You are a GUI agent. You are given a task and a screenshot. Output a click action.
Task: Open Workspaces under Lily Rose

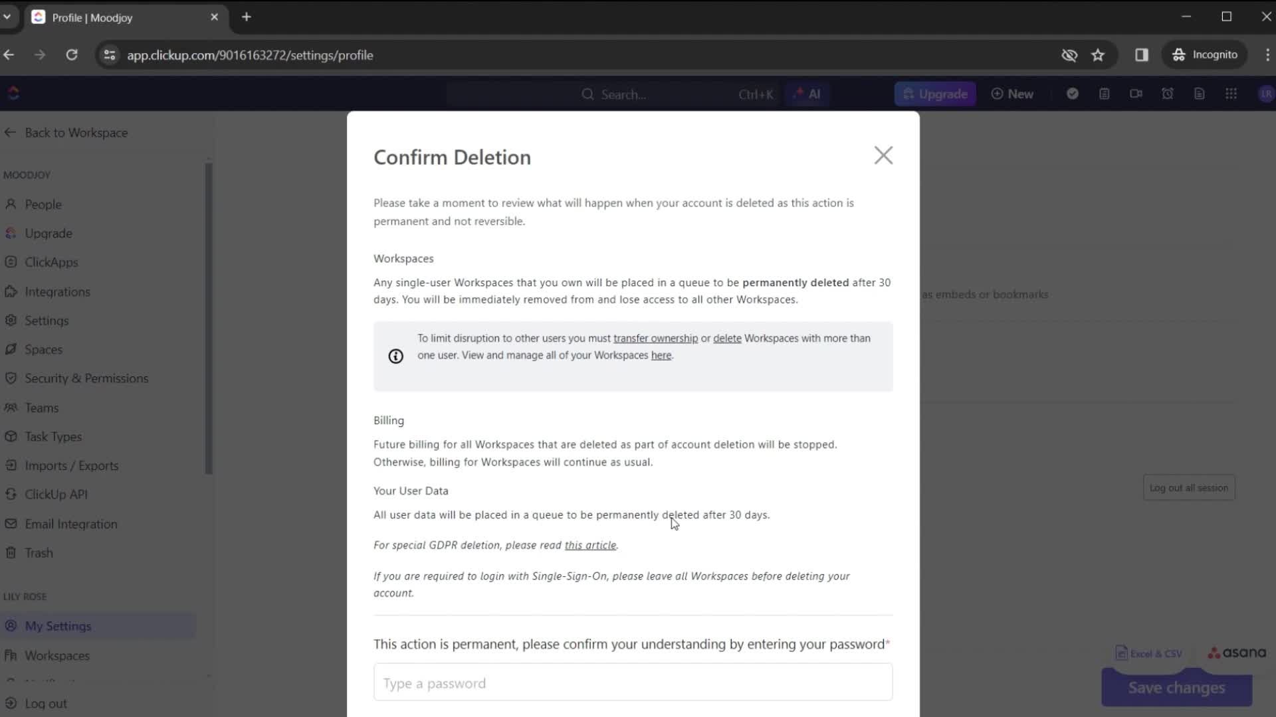point(57,656)
